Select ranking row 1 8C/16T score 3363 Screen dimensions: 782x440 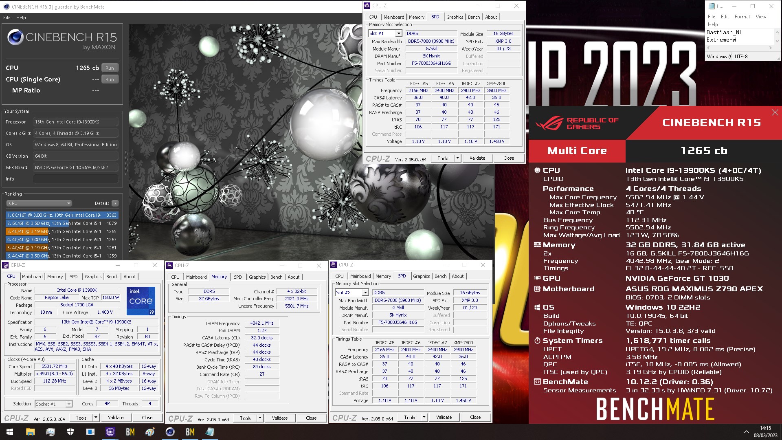click(62, 215)
